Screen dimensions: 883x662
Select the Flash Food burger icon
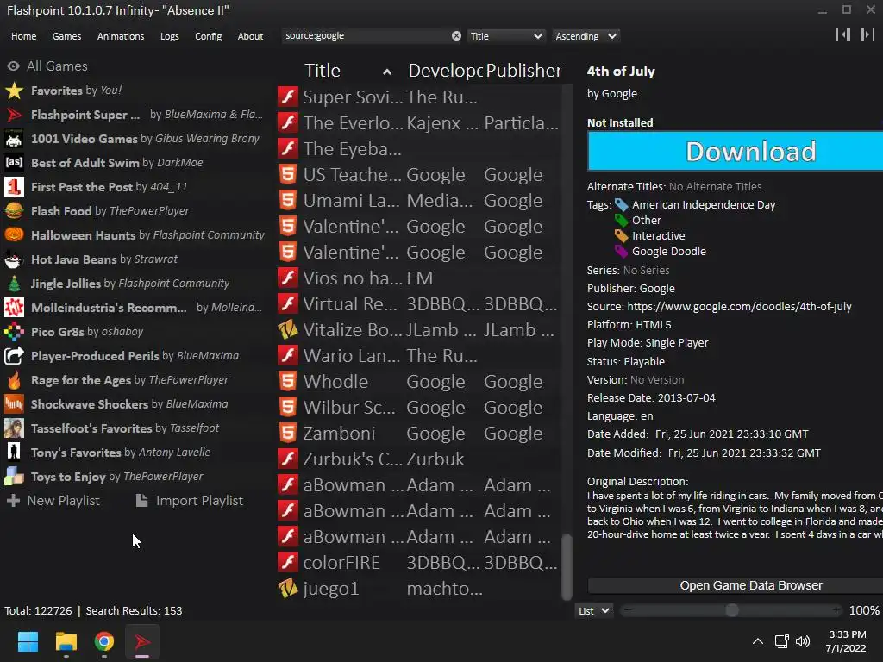pyautogui.click(x=14, y=211)
